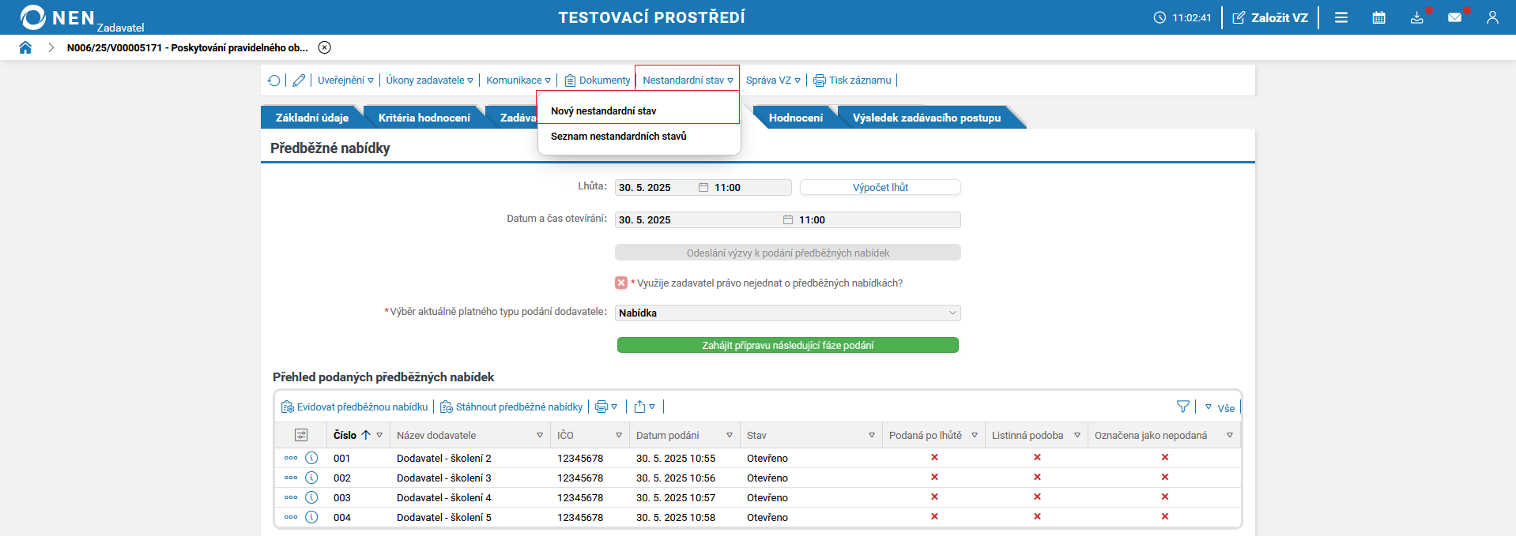Click the pencil edit icon

click(x=299, y=81)
